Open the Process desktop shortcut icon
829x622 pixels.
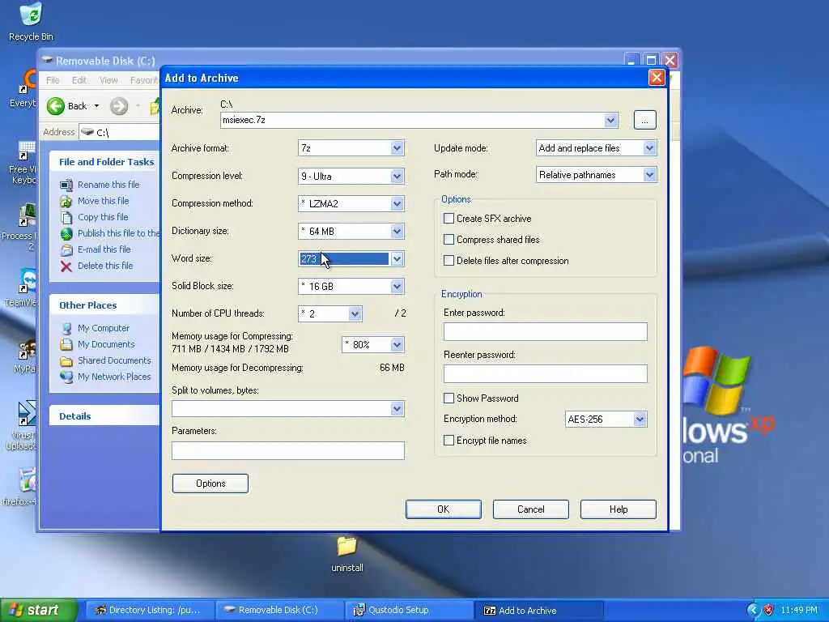27,215
